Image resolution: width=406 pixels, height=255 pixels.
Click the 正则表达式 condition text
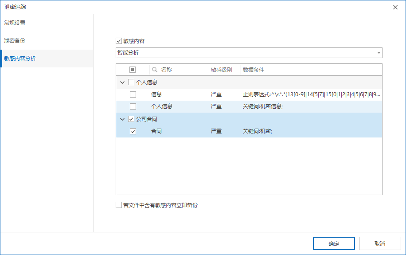pyautogui.click(x=312, y=94)
